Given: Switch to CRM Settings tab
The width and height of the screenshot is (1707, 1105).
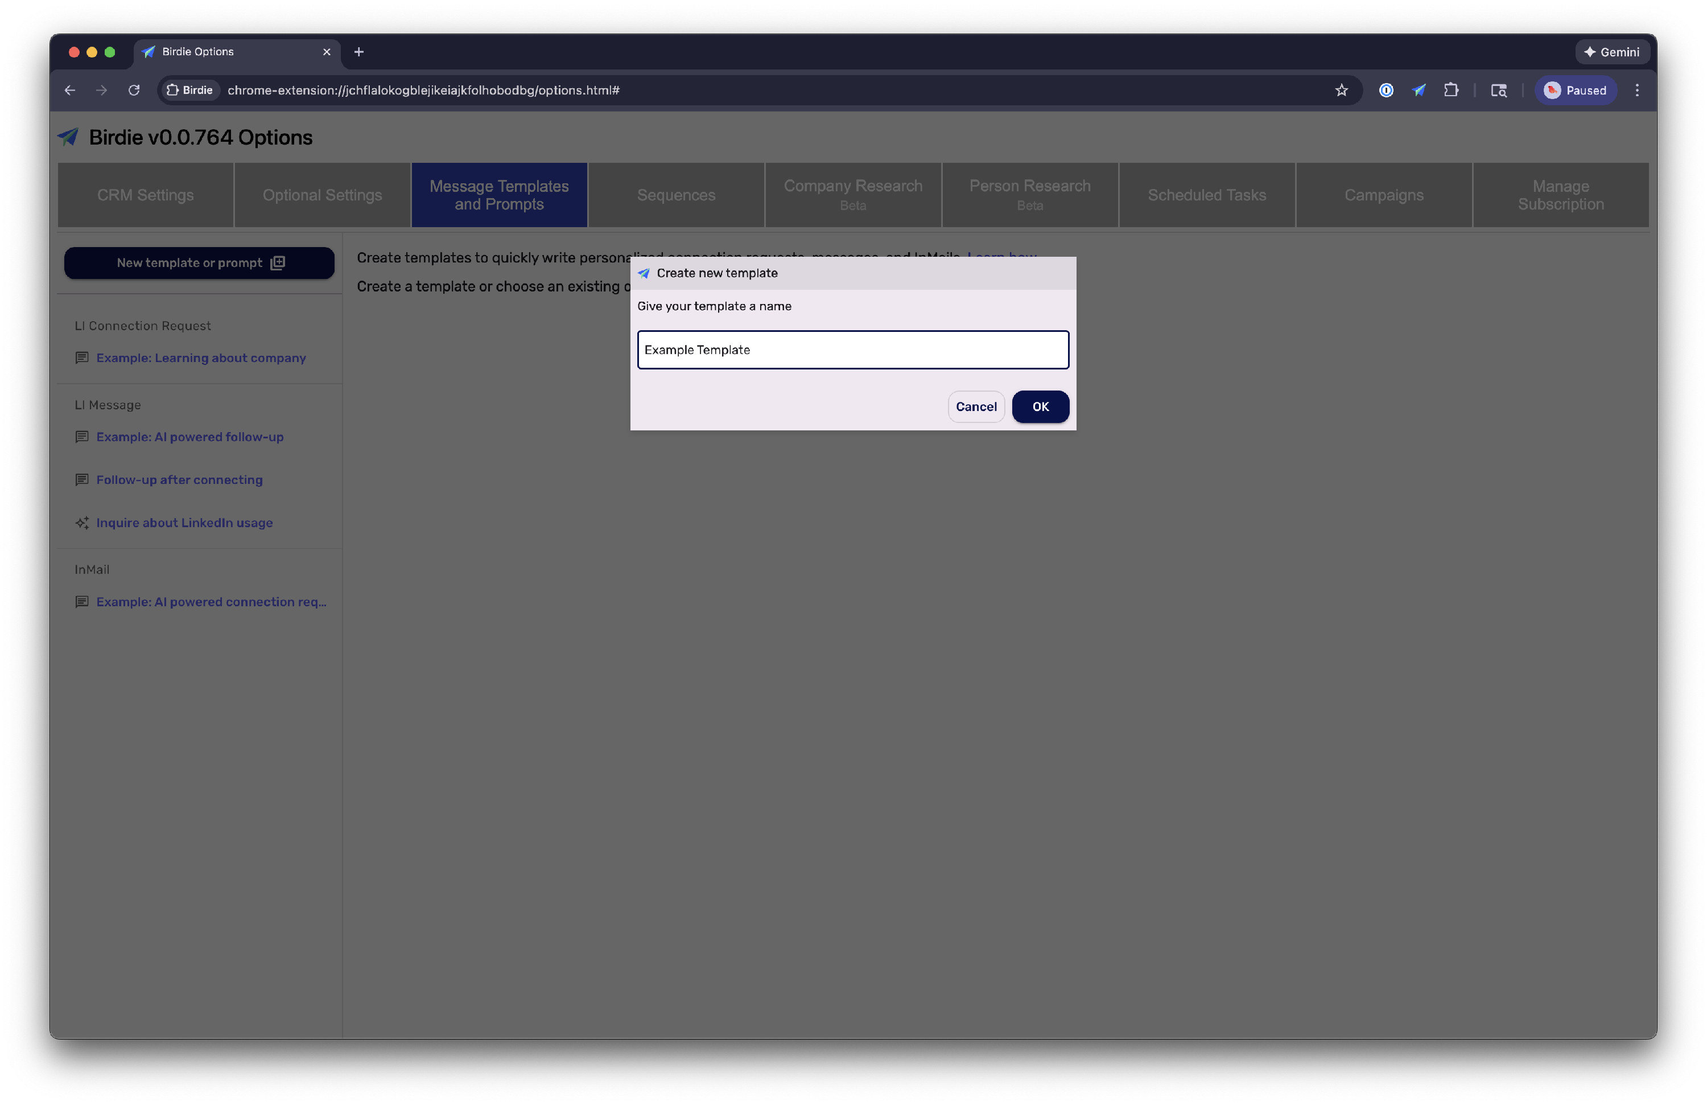Looking at the screenshot, I should 146,195.
